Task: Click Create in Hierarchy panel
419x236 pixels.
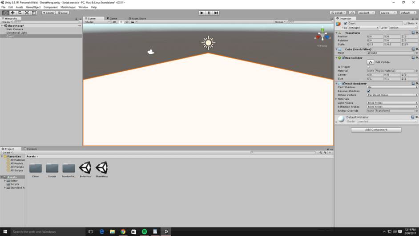Action: [7, 22]
